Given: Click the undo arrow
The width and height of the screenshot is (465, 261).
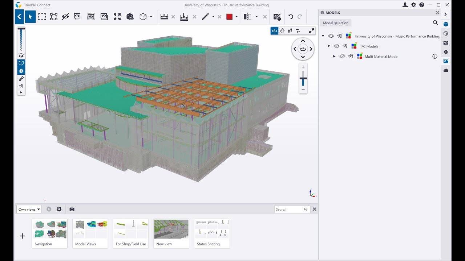Looking at the screenshot, I should (291, 17).
